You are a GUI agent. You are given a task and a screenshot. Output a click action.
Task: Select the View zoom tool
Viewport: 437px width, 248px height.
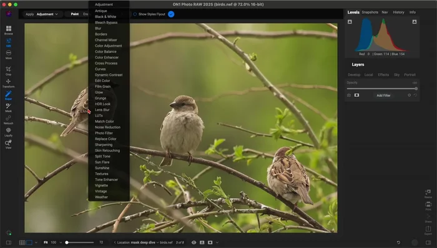[8, 144]
